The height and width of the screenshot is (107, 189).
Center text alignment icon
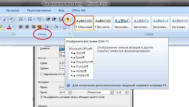click(27, 27)
